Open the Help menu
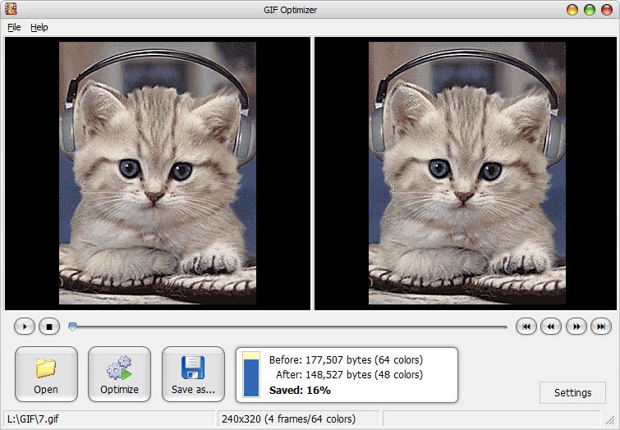The width and height of the screenshot is (620, 430). pyautogui.click(x=39, y=27)
